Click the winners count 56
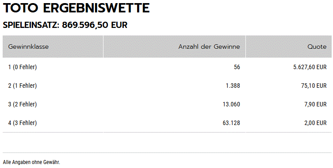This screenshot has height=168, width=333. (237, 67)
